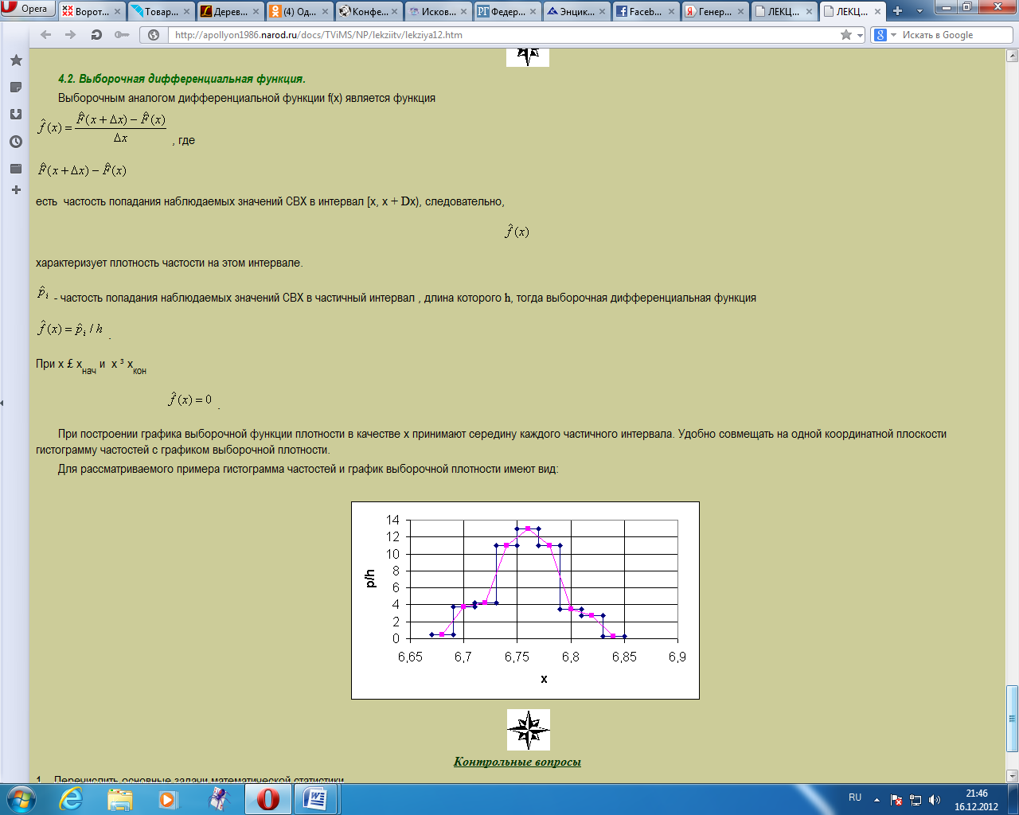Go back to the previous page

(45, 35)
